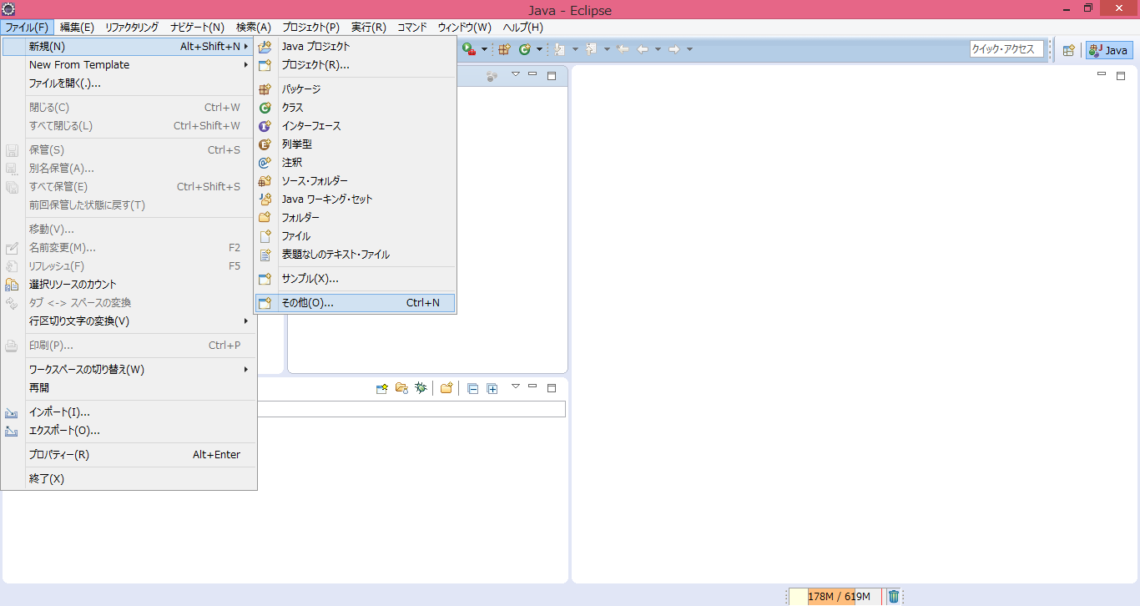1140x606 pixels.
Task: Select Java ワーキング・セット in the submenu
Action: (x=356, y=199)
